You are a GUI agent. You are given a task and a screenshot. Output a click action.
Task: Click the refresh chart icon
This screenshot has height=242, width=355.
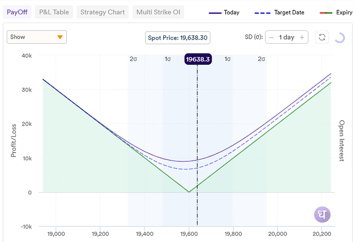(x=322, y=37)
